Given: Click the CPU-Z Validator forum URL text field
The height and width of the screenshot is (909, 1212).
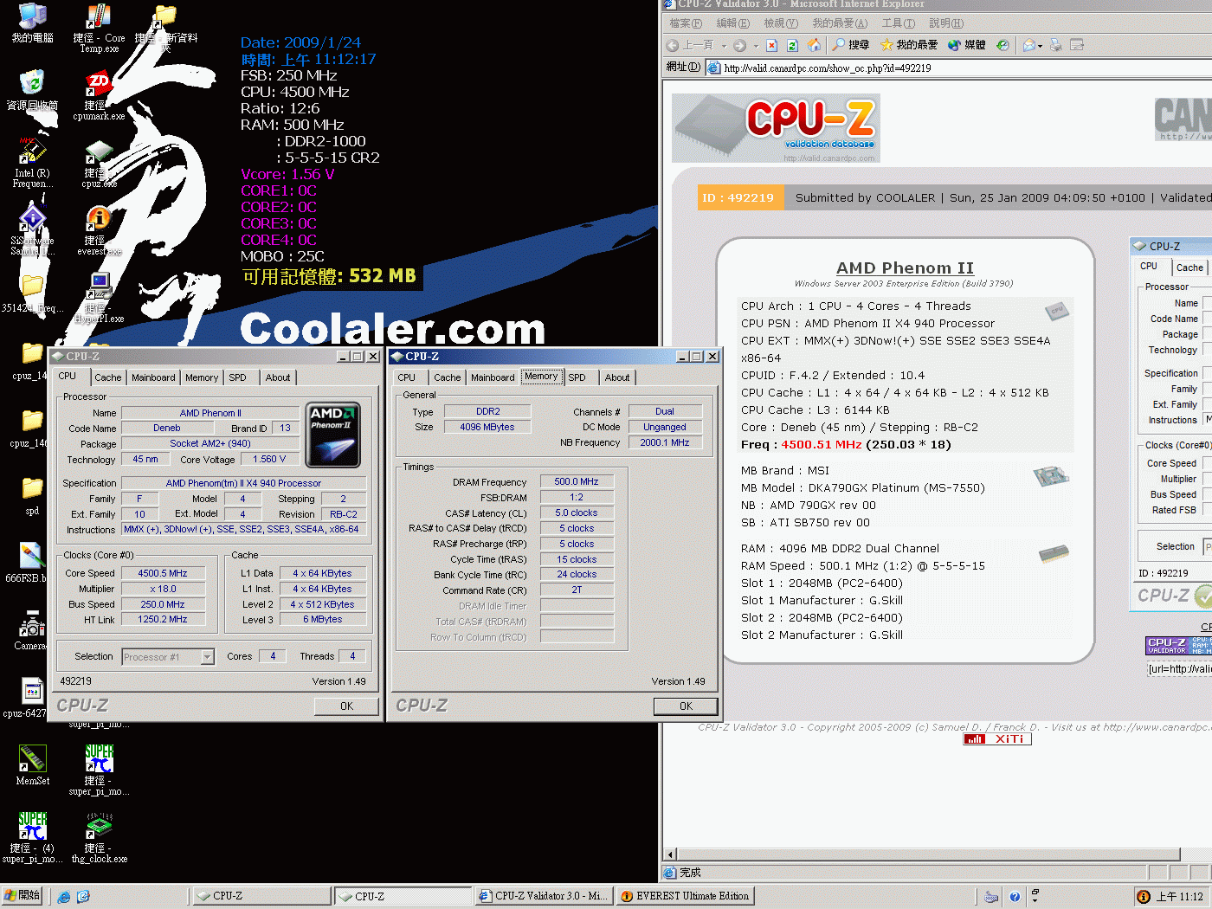Looking at the screenshot, I should coord(1179,668).
